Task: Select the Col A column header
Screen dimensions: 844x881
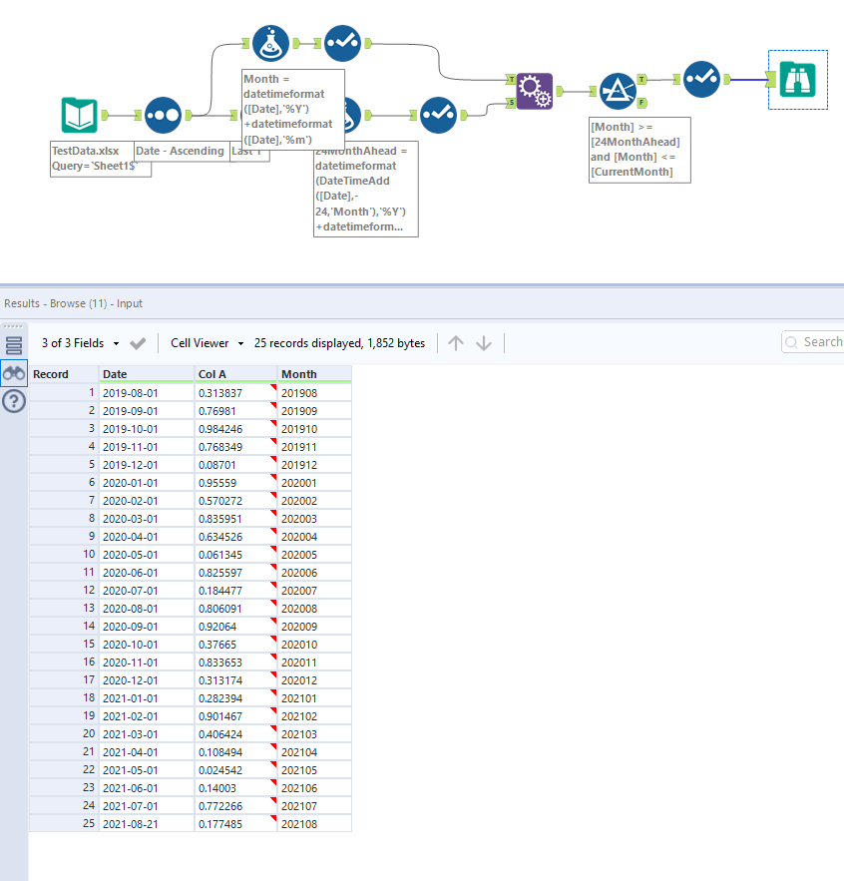Action: coord(236,374)
